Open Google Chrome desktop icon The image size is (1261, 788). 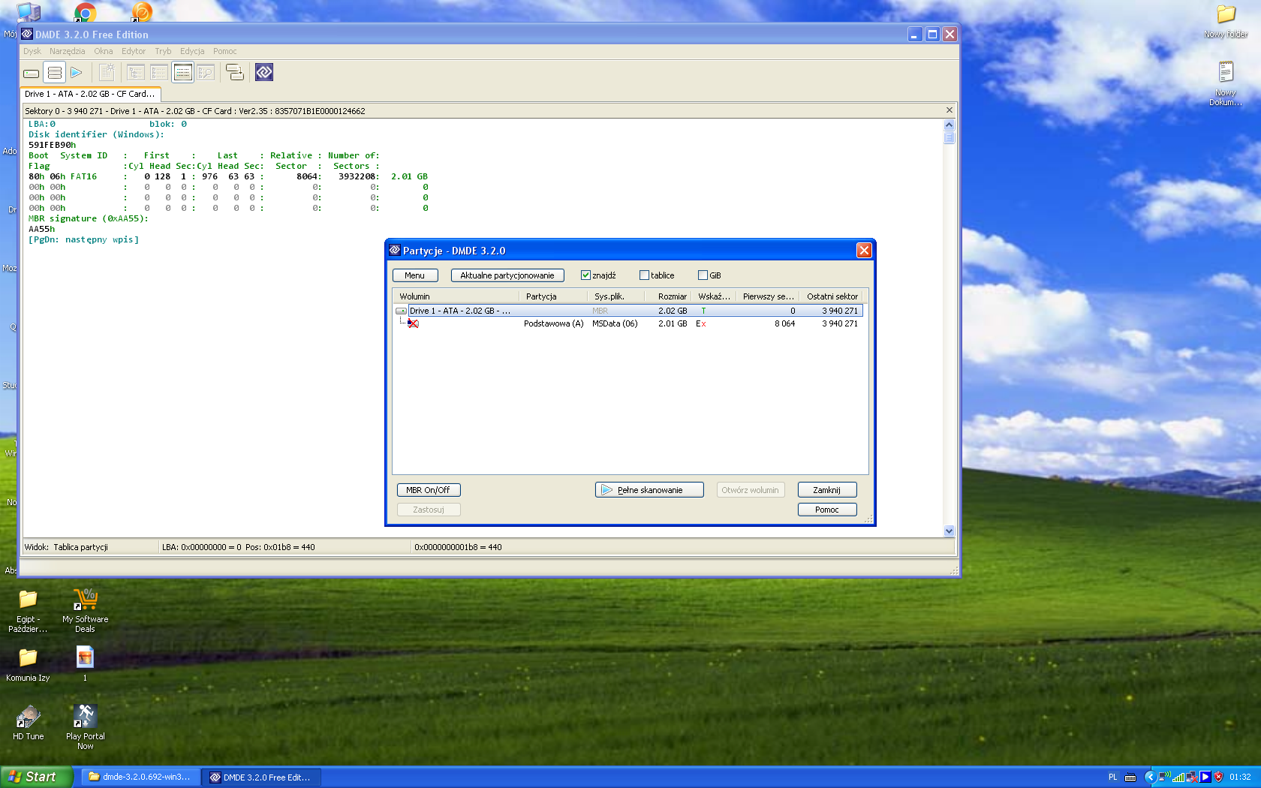(x=85, y=12)
